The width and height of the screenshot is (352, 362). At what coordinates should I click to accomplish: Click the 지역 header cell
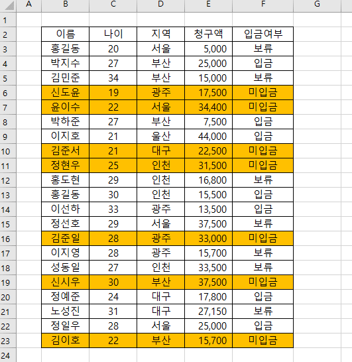(x=161, y=34)
